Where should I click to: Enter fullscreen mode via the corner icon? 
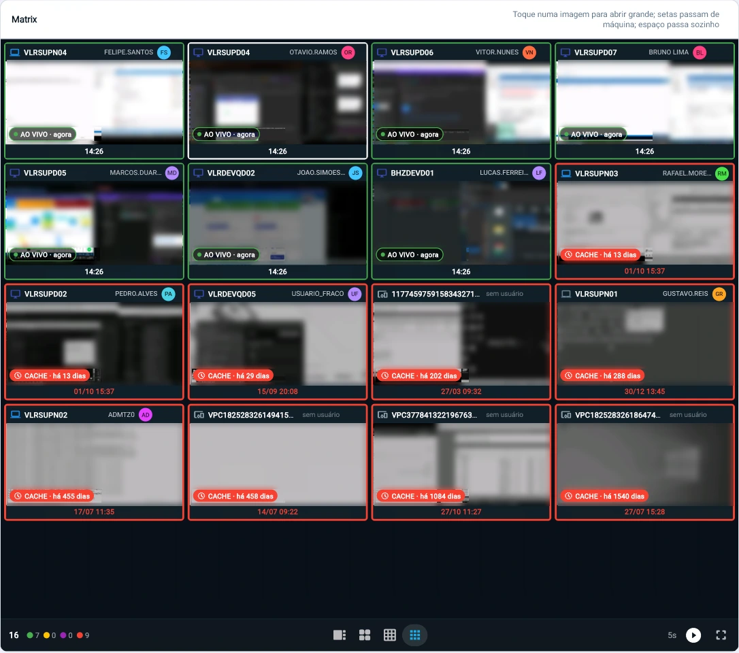[721, 635]
